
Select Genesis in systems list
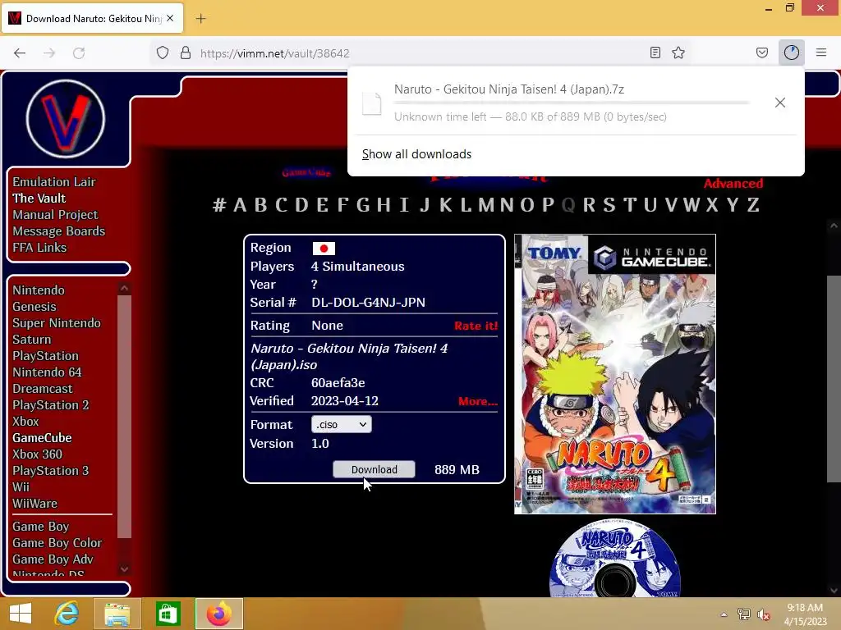34,307
